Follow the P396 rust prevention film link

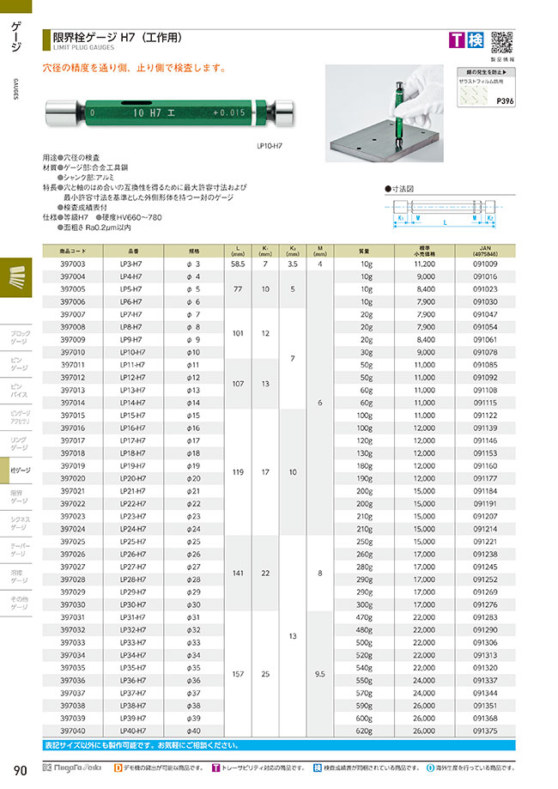click(x=504, y=100)
